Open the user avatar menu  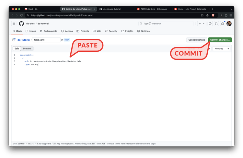click(x=229, y=24)
